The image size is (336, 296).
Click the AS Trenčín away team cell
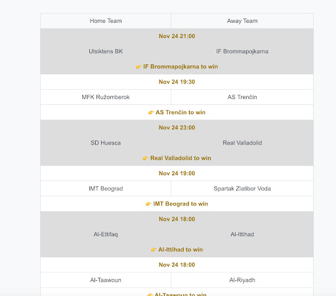[242, 97]
